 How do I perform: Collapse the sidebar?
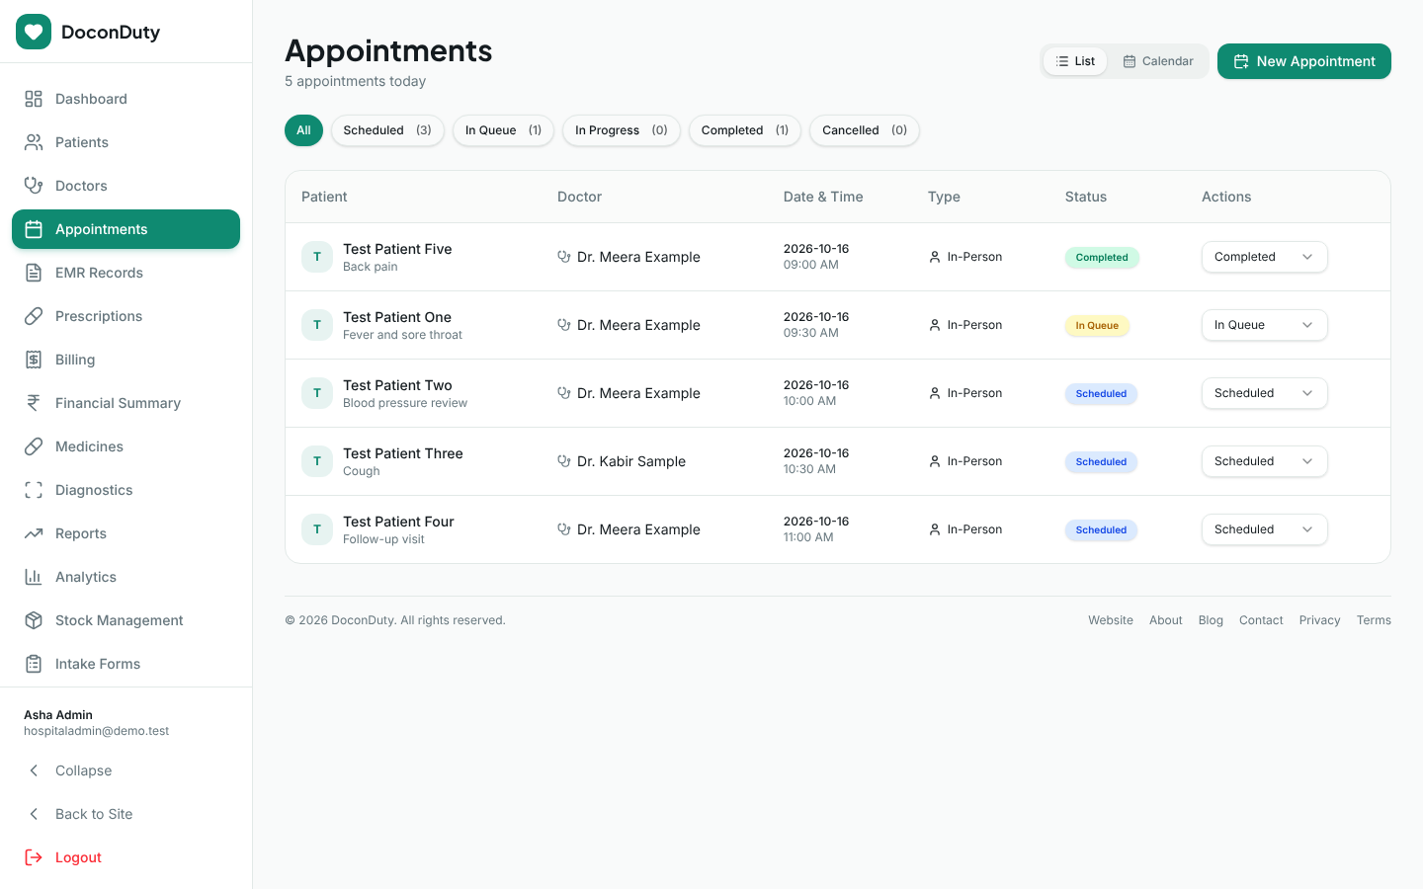click(x=126, y=770)
